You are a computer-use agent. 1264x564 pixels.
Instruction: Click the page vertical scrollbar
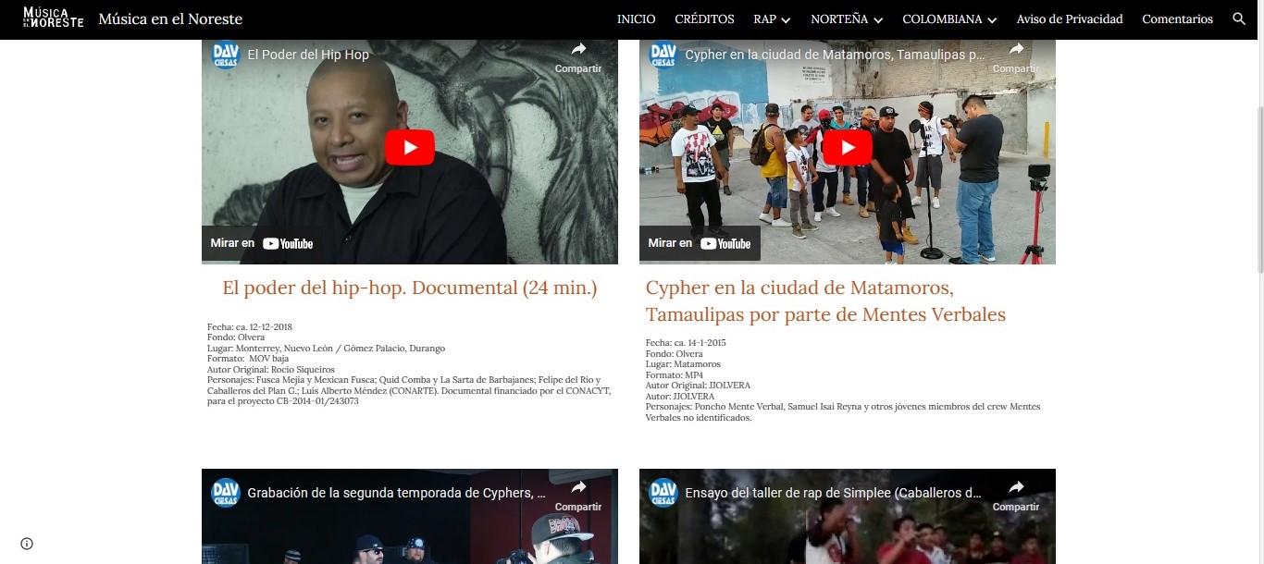coord(1258,157)
